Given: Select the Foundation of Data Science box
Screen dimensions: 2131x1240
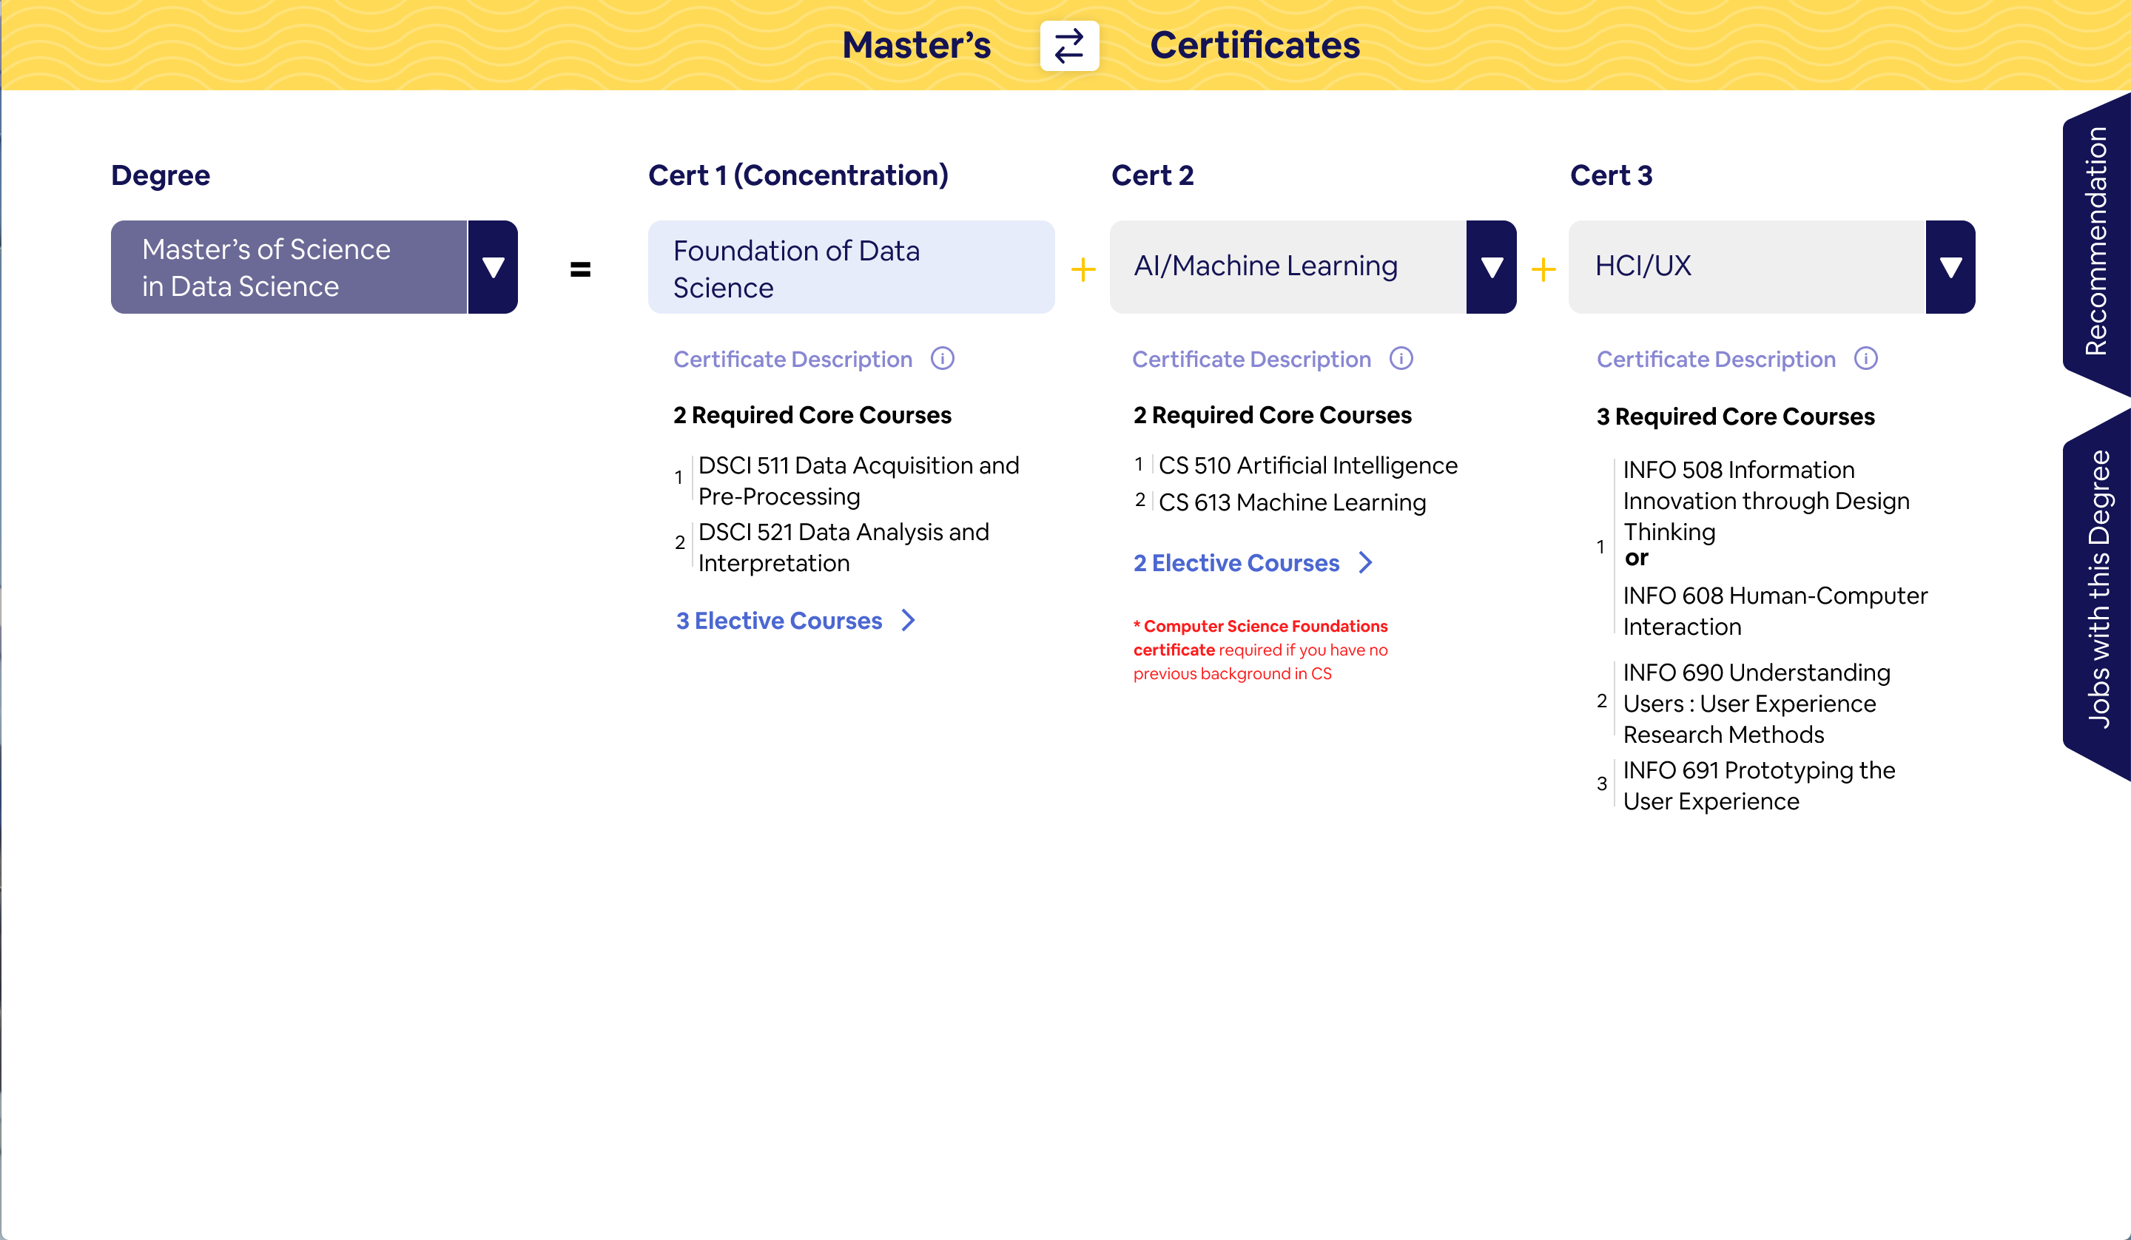Looking at the screenshot, I should tap(850, 268).
